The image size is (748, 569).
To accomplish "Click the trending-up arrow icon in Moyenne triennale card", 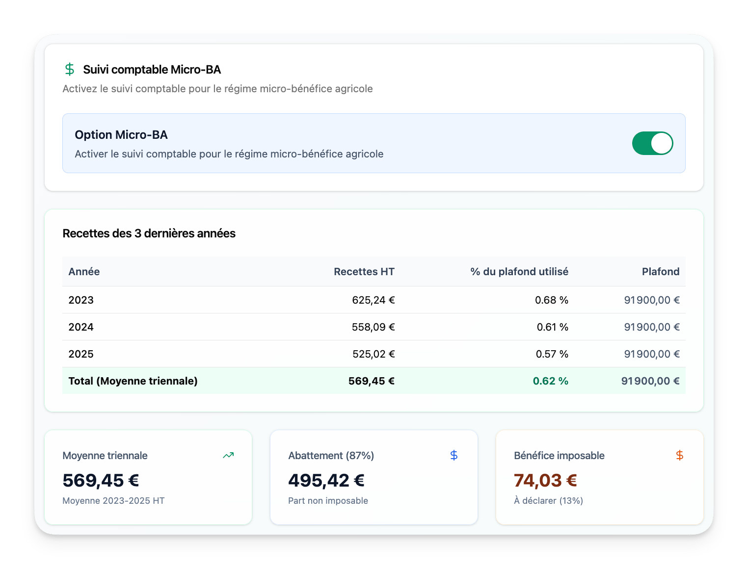I will pos(228,456).
